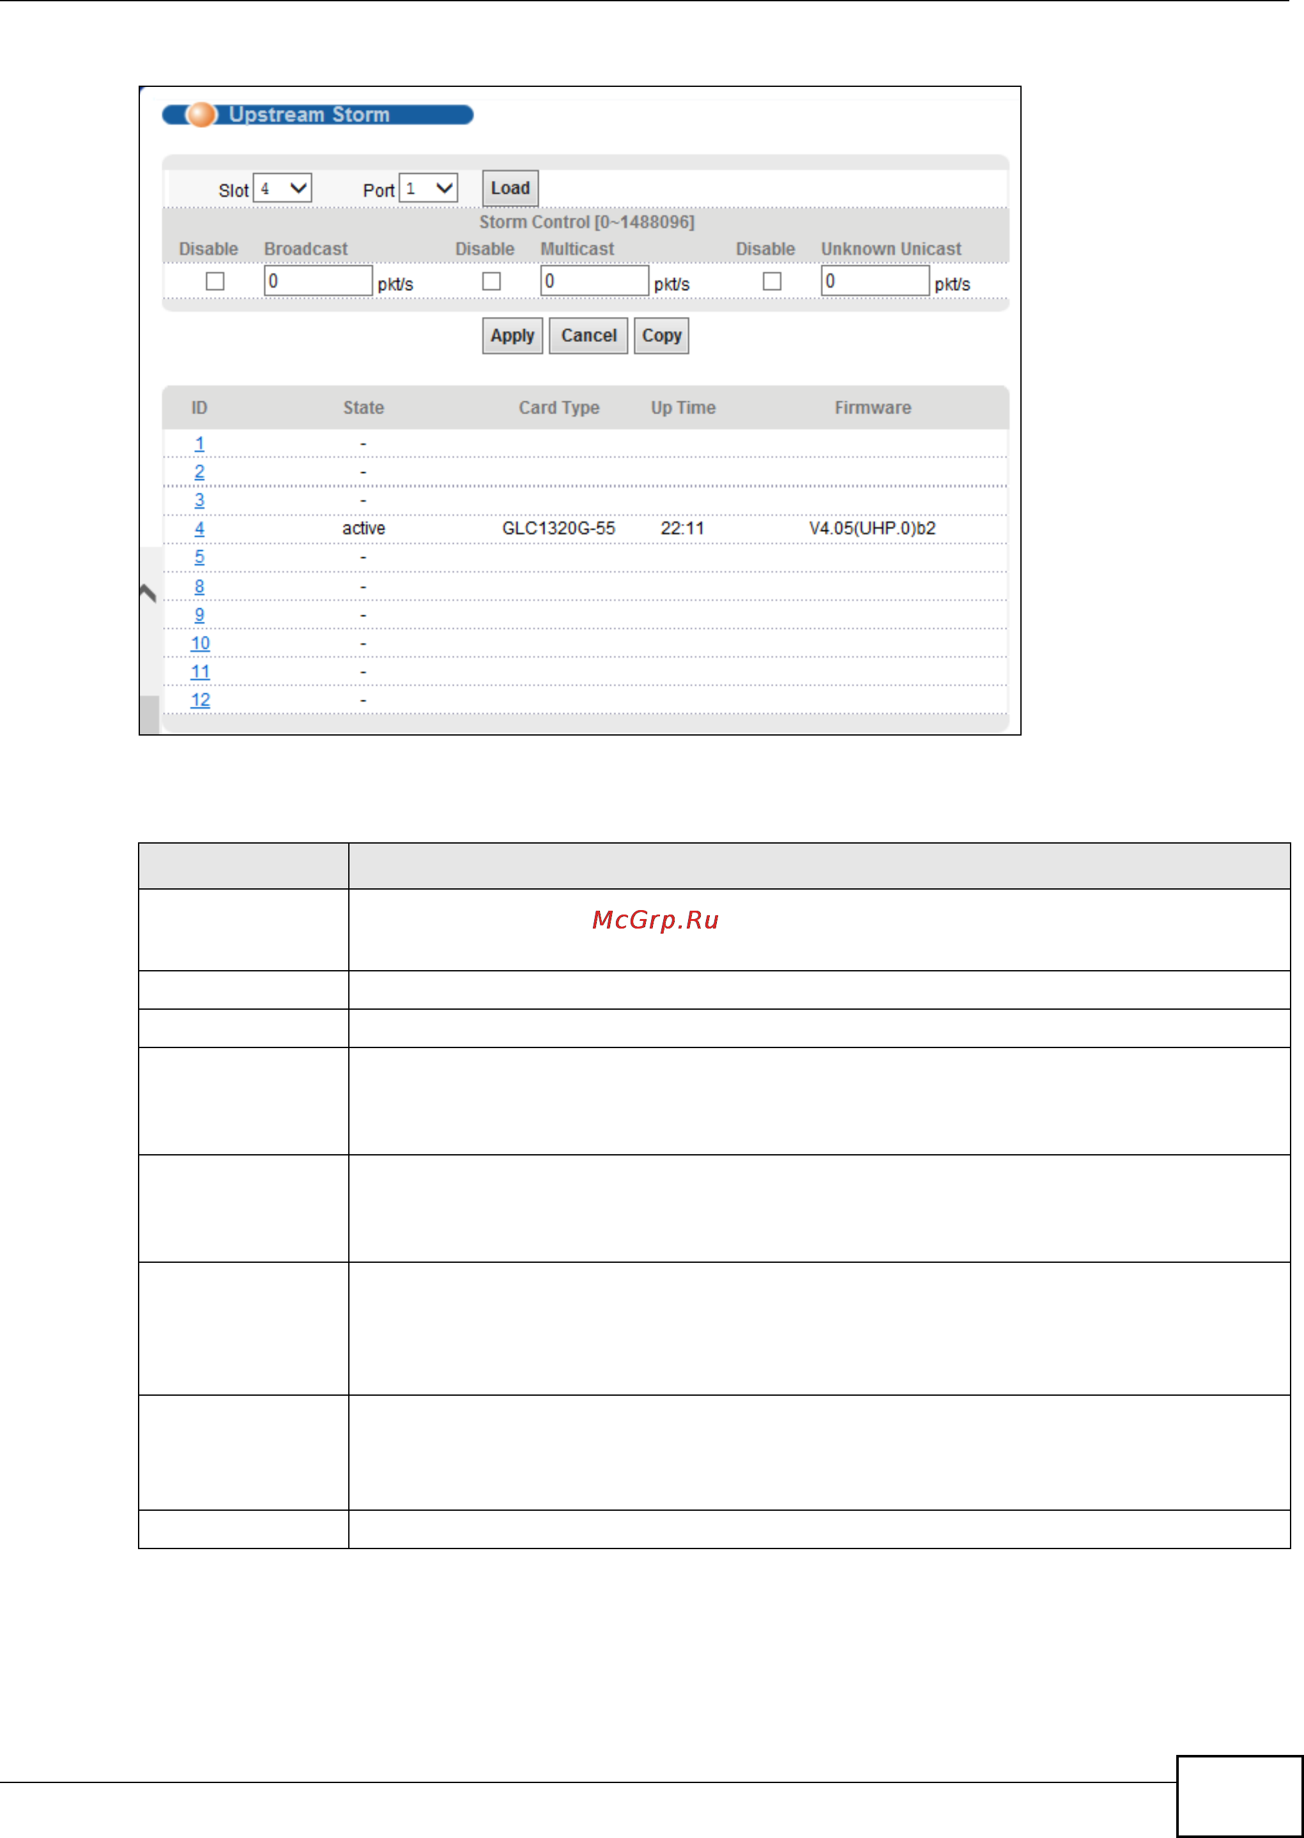Check the Disable Unknown Unicast checkbox
This screenshot has width=1304, height=1838.
pyautogui.click(x=772, y=281)
